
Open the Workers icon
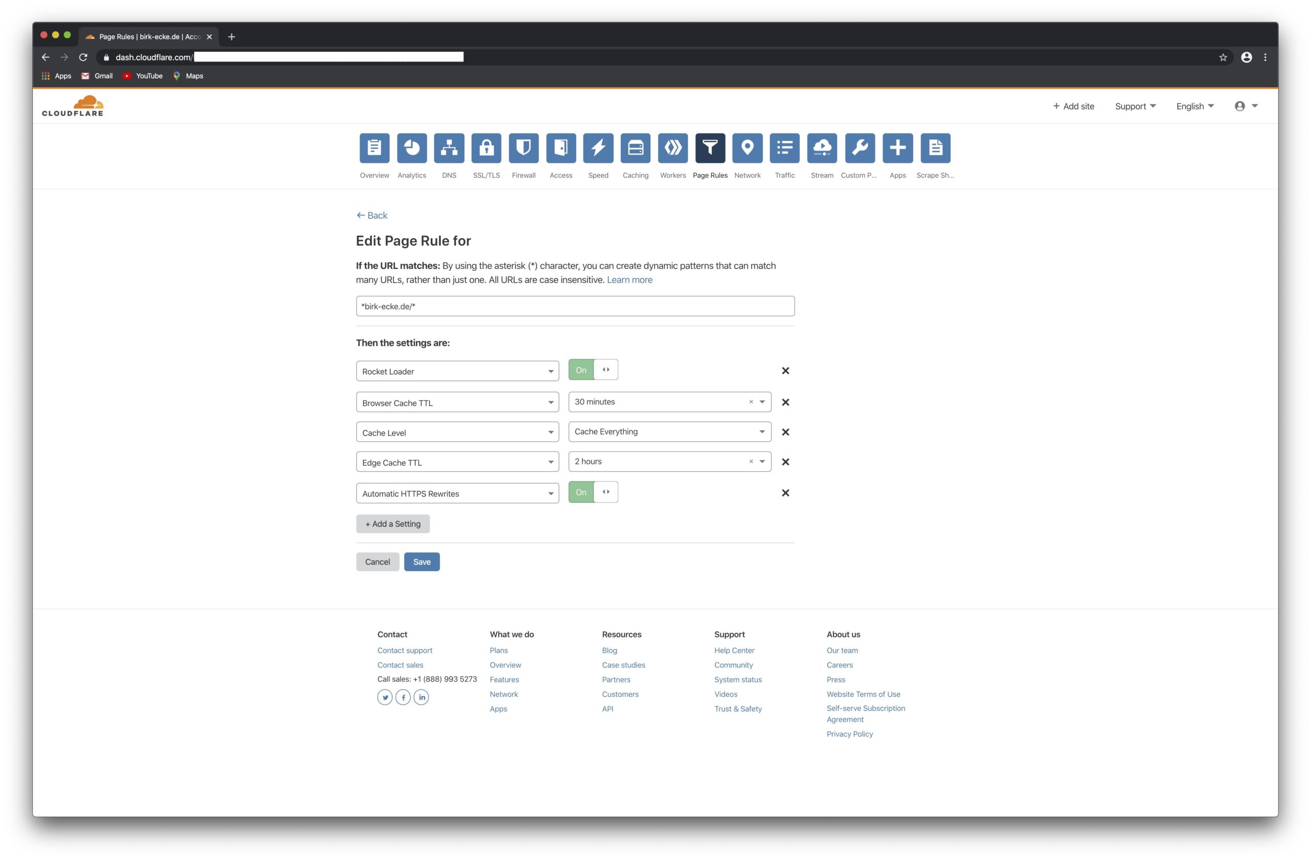(672, 147)
